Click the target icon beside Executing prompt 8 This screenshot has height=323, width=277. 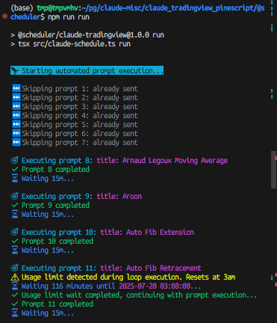(x=15, y=160)
